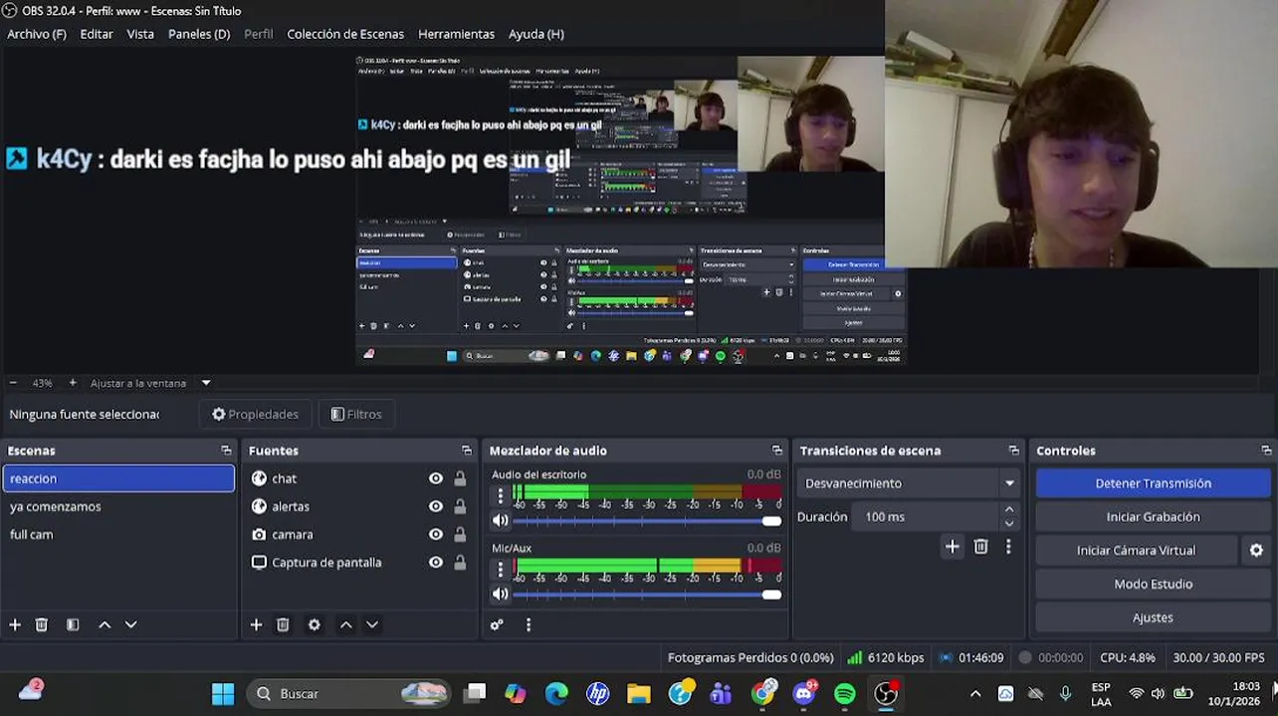Open Microsoft Edge from the taskbar
The width and height of the screenshot is (1278, 716).
[556, 693]
